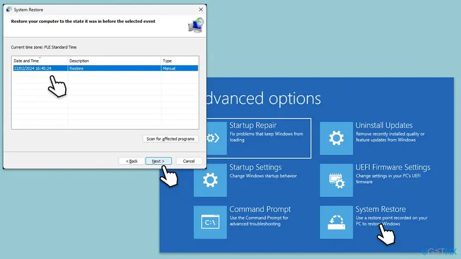Click 'Remove recently installed quality' description text
461x259 pixels.
point(390,137)
